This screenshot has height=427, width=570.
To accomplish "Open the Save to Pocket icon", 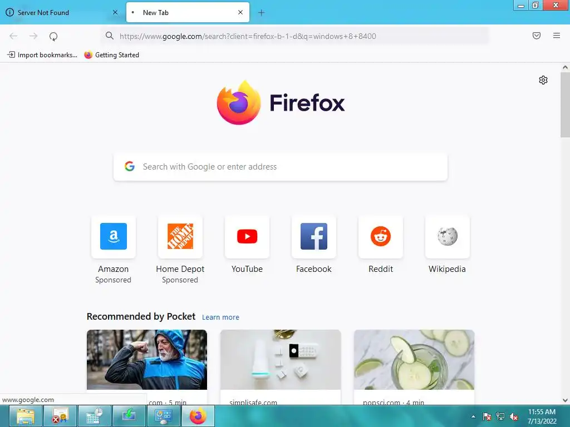I will point(537,36).
